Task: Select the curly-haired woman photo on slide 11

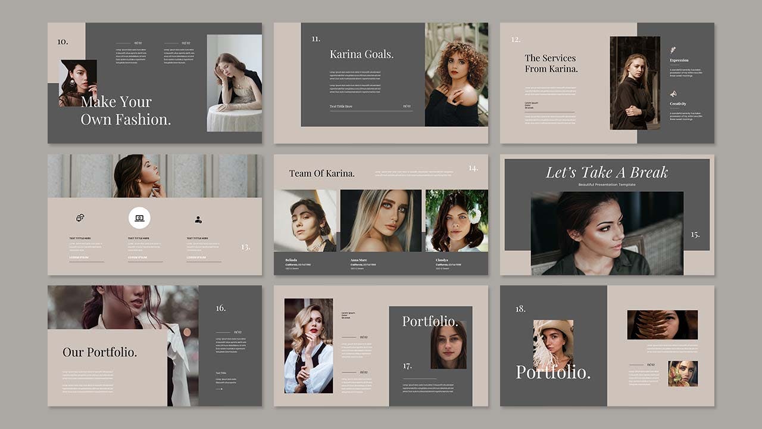Action: click(456, 74)
